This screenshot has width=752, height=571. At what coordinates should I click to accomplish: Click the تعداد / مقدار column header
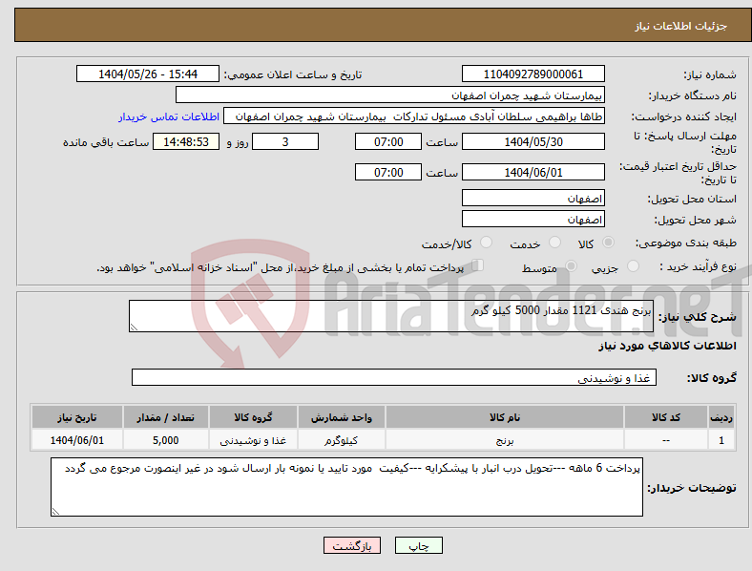165,417
